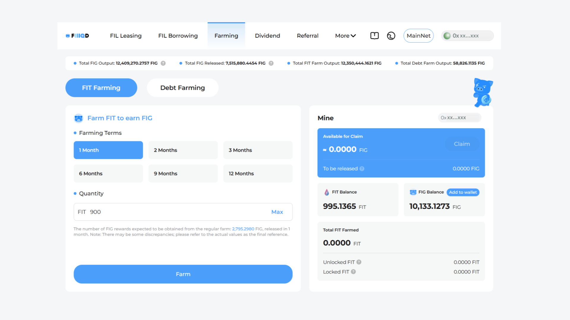Click Add to wallet button

463,192
